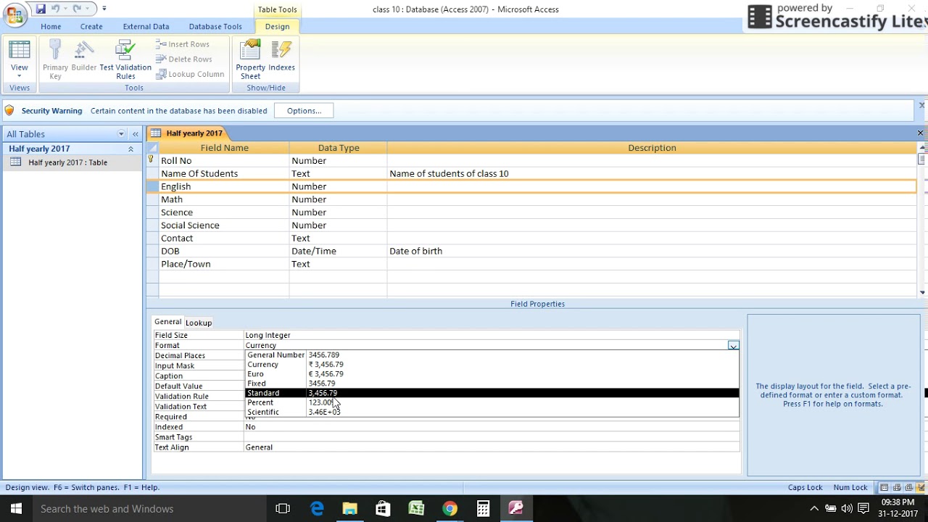This screenshot has width=928, height=522.
Task: Open the View button in ribbon
Action: point(20,59)
